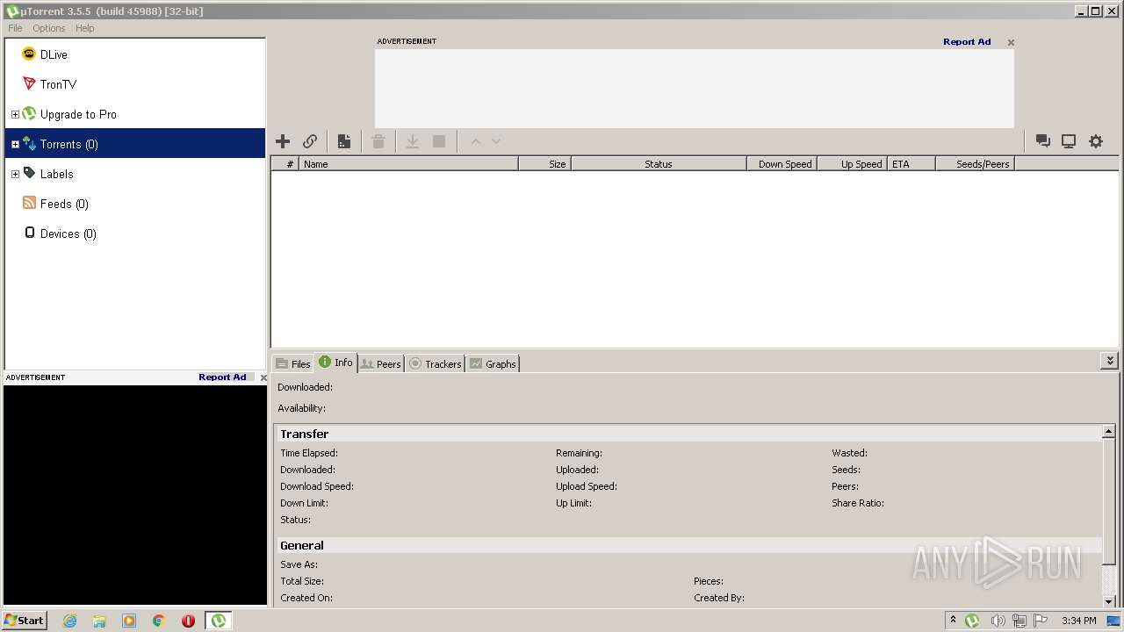Close the top banner advertisement
Screen dimensions: 1124x632
1011,42
